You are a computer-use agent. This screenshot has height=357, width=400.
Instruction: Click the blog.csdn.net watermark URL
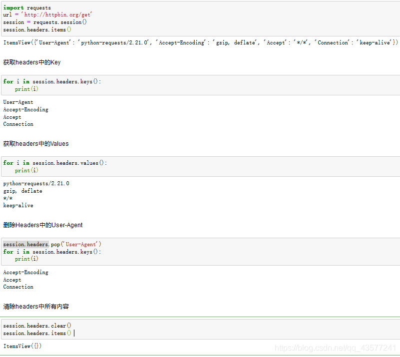336,348
